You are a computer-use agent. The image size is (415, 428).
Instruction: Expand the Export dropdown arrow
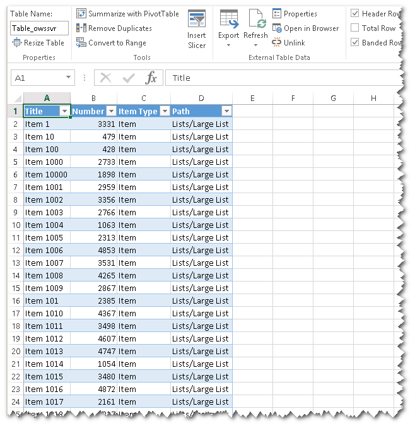[x=229, y=45]
